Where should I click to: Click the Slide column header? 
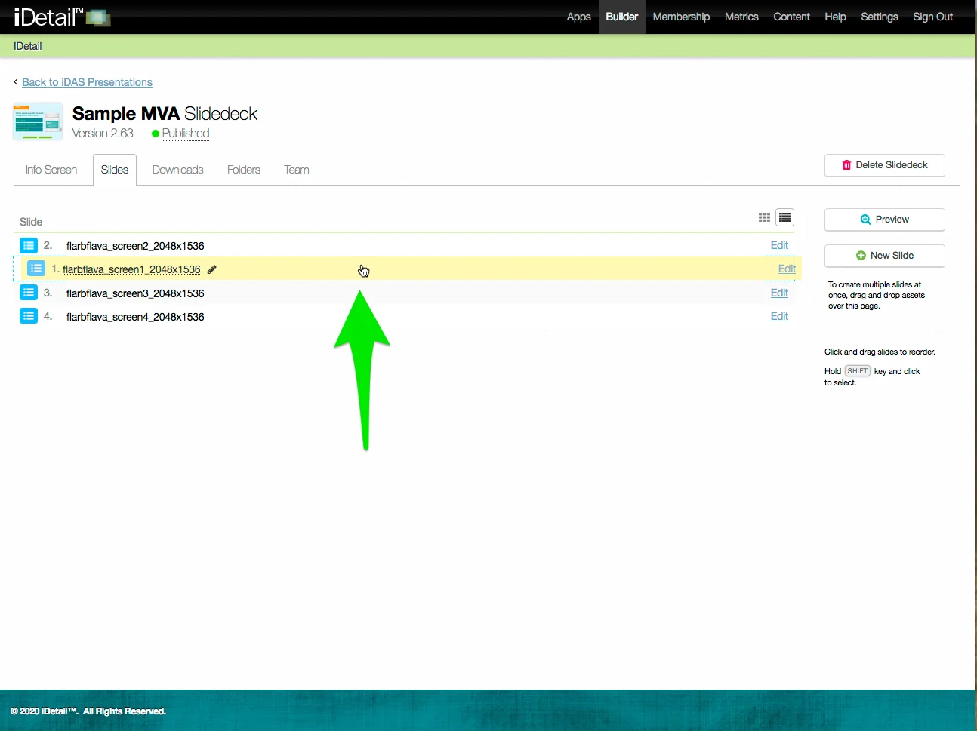(x=31, y=222)
